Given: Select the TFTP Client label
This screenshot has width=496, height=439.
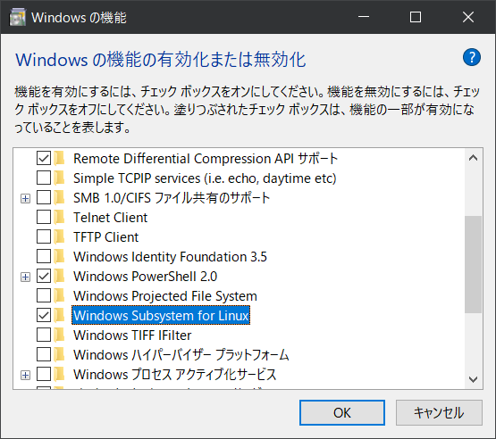Looking at the screenshot, I should [x=106, y=236].
